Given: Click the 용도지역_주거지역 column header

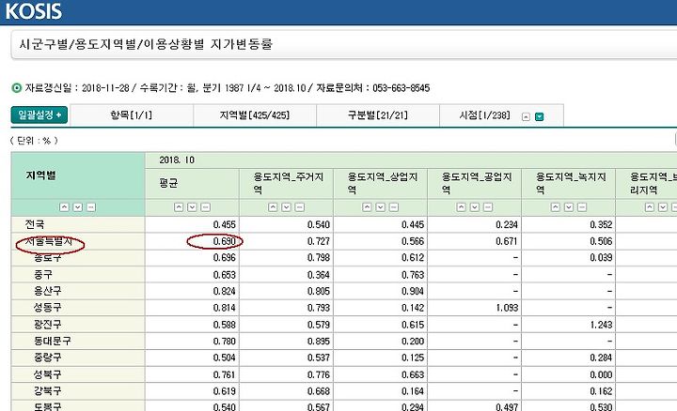Looking at the screenshot, I should [x=286, y=184].
